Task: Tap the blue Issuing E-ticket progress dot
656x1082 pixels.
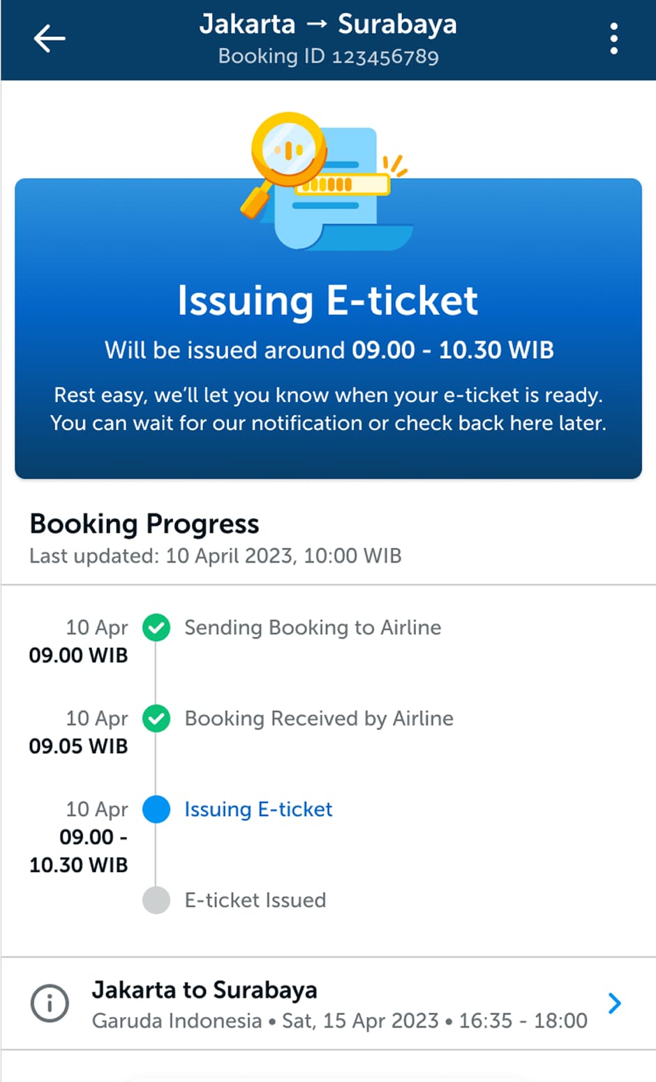Action: (156, 809)
